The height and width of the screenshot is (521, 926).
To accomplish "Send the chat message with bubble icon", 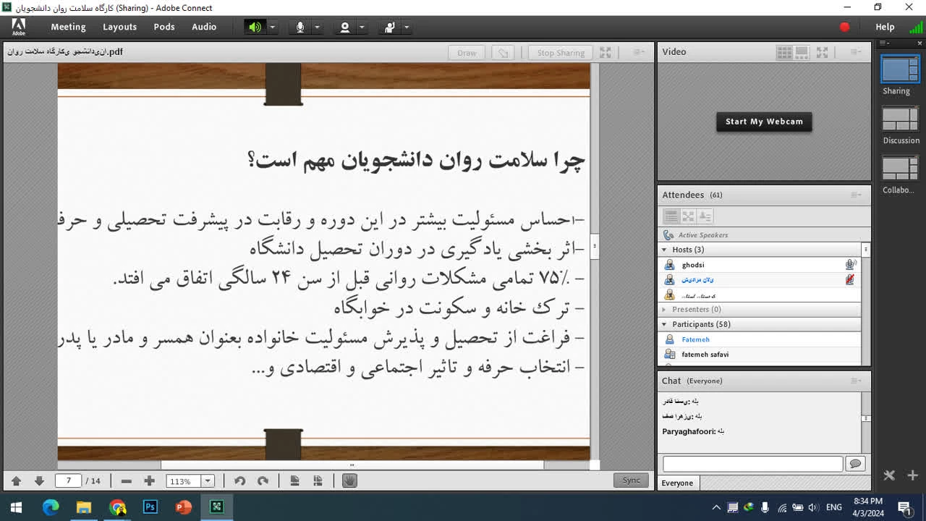I will [x=855, y=464].
